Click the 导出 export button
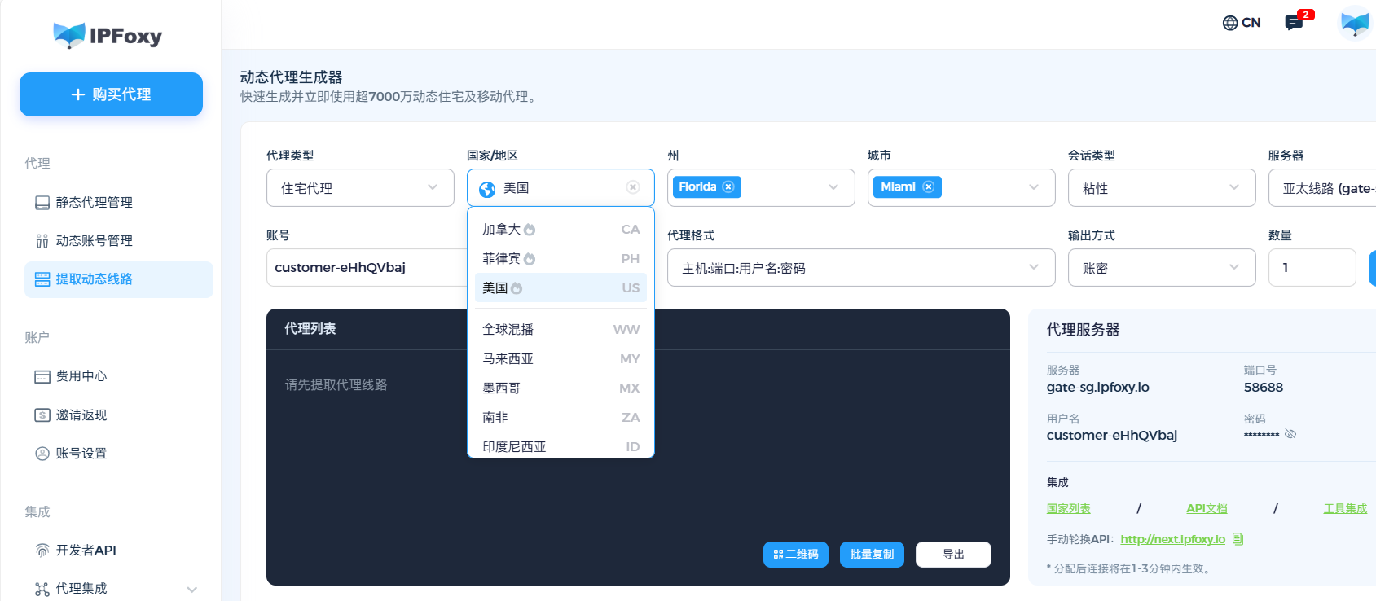 click(x=953, y=555)
